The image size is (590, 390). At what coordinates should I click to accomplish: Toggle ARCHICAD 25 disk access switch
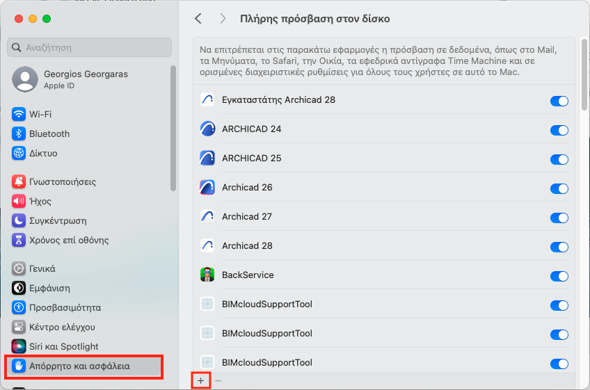559,159
